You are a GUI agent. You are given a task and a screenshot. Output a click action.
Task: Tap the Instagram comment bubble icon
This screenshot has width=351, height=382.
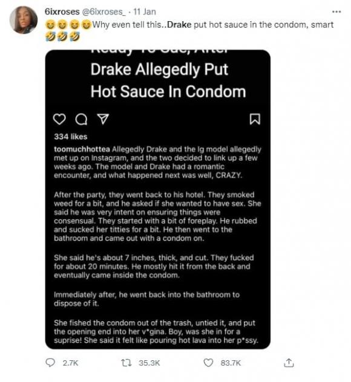click(x=81, y=120)
